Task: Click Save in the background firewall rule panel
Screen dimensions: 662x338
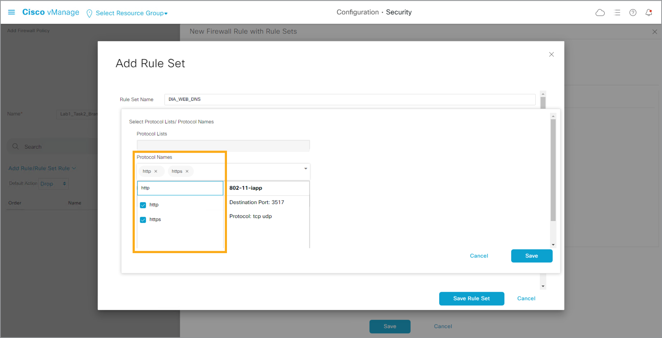Action: pyautogui.click(x=390, y=326)
